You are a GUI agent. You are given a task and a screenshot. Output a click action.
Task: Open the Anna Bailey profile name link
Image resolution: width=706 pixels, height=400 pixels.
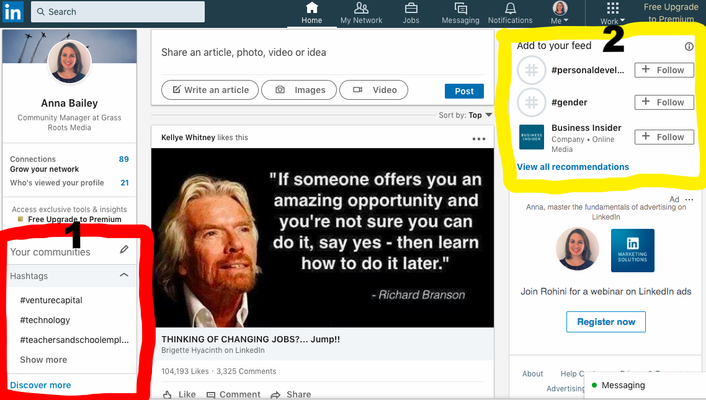point(69,103)
